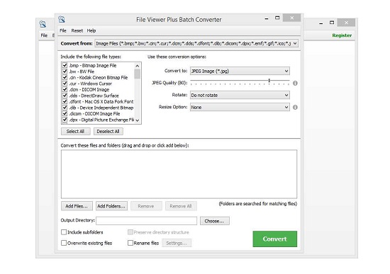Click the file types list scrollbar thumb
The height and width of the screenshot is (274, 390).
coord(138,74)
